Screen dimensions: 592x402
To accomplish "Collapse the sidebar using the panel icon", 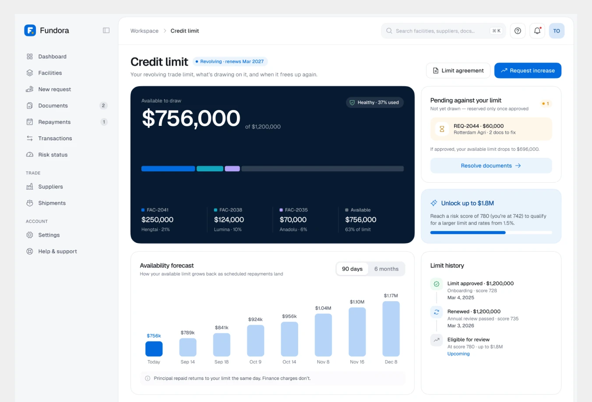I will point(106,31).
